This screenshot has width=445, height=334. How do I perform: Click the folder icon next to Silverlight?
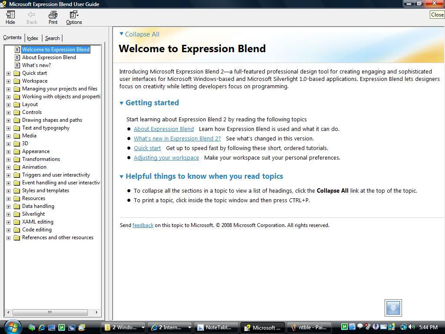coord(17,214)
